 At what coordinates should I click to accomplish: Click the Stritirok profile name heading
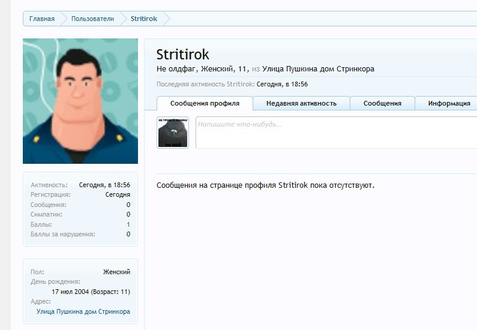pos(182,55)
